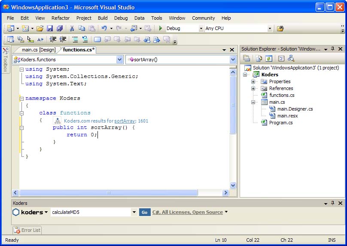The height and width of the screenshot is (246, 347).
Task: Click the Go button in Koders panel
Action: pos(144,212)
